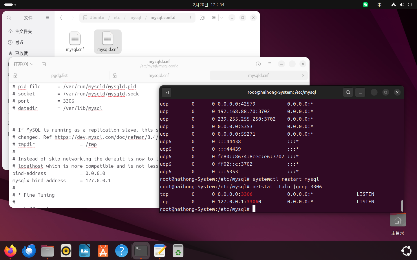Viewport: 417px width, 260px height.
Task: Open terminal search
Action: pyautogui.click(x=348, y=92)
